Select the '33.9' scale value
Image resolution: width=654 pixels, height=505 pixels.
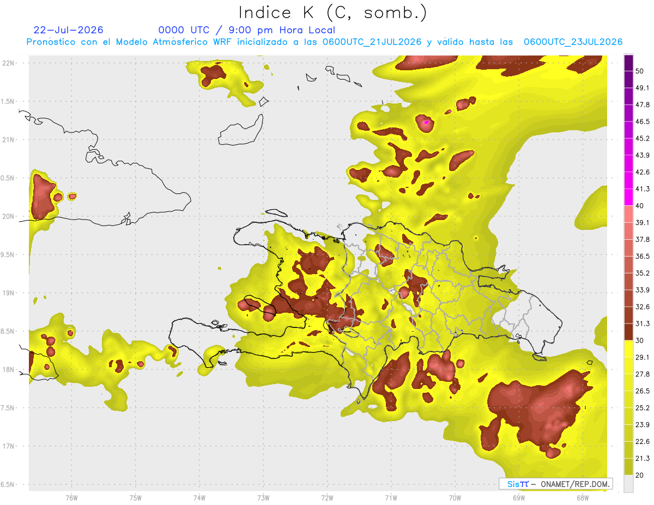click(x=643, y=290)
